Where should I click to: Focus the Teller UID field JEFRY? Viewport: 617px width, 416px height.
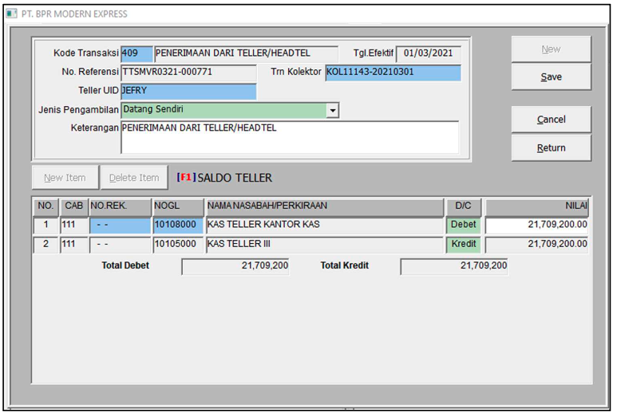pyautogui.click(x=188, y=92)
